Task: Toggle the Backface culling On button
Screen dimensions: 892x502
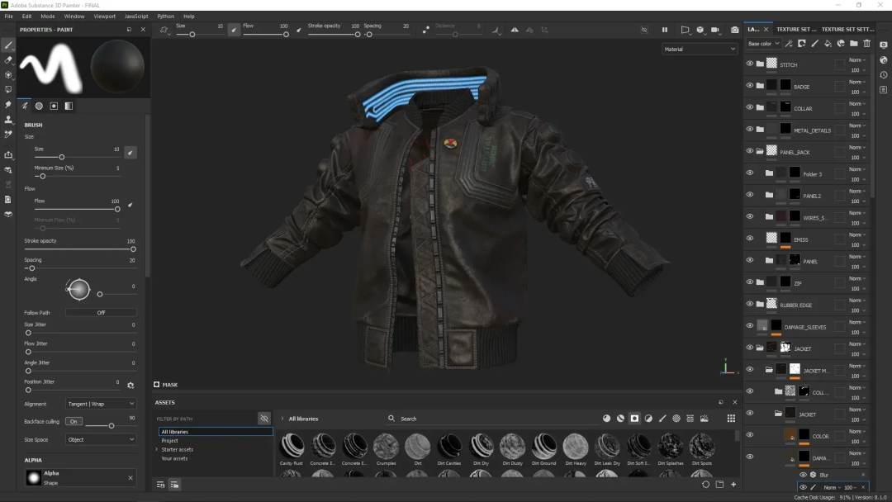Action: [x=74, y=421]
